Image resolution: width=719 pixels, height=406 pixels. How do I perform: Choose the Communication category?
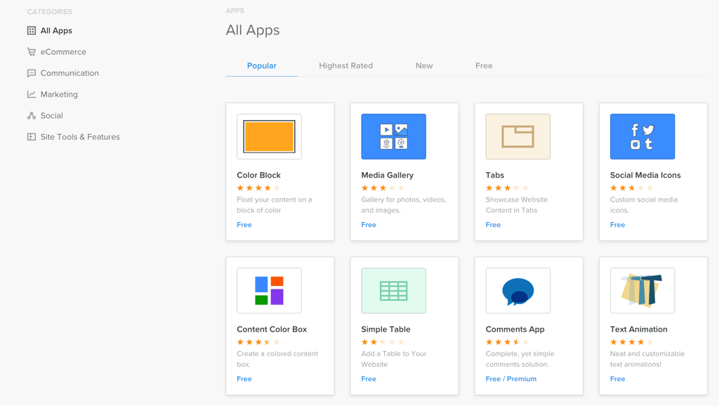pos(70,73)
